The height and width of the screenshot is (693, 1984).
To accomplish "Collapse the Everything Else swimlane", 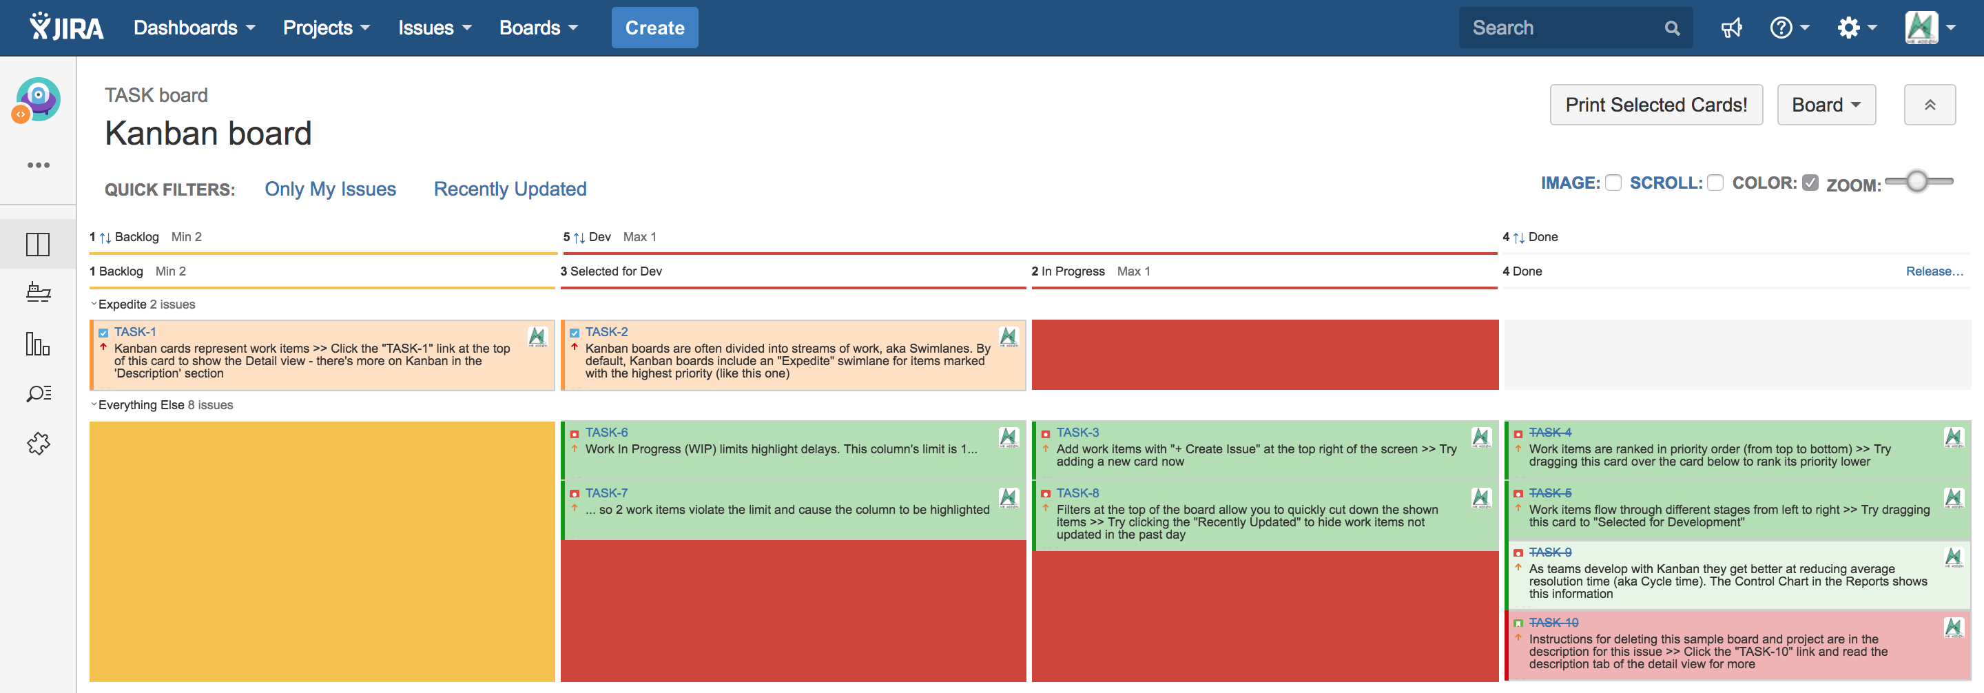I will point(94,405).
